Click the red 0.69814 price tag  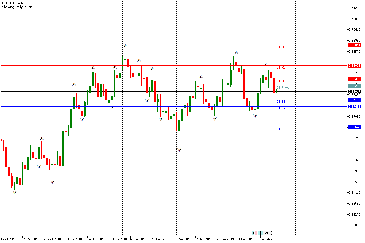(355, 45)
